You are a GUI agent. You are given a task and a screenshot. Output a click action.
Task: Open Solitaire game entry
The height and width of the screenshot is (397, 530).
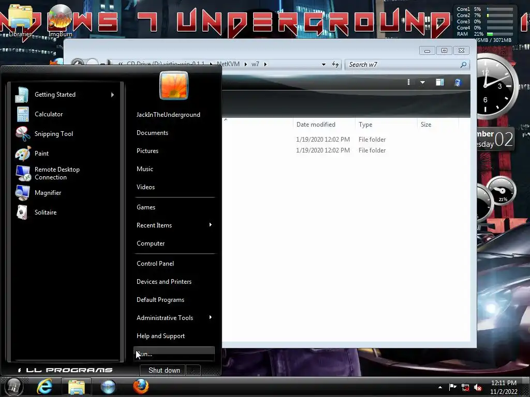tap(65, 212)
